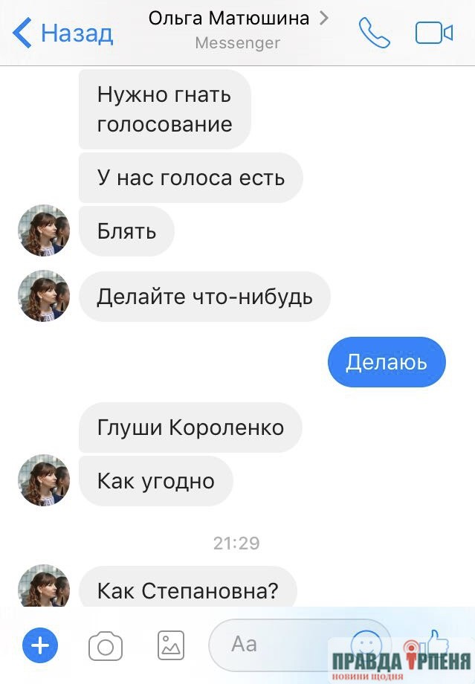
Task: Tap the avatar next to Как угодно
Action: 44,480
